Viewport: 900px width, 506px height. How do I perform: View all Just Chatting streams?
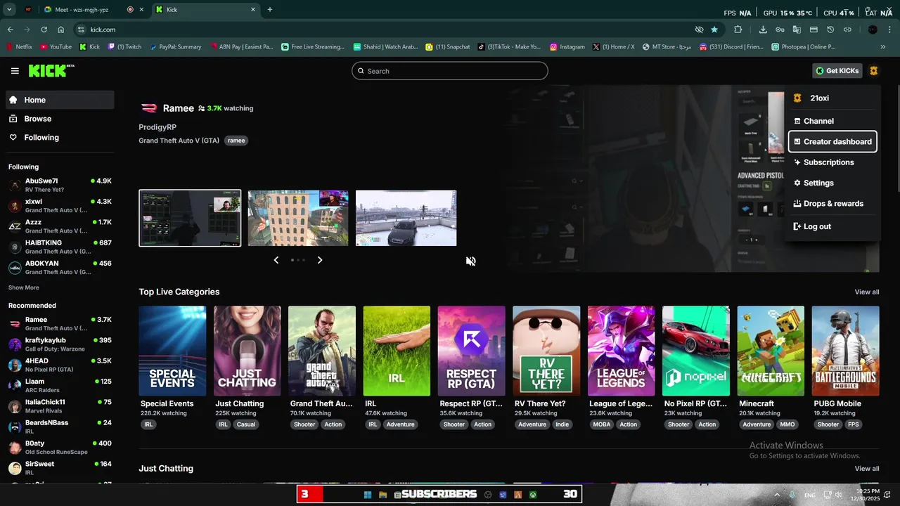866,469
